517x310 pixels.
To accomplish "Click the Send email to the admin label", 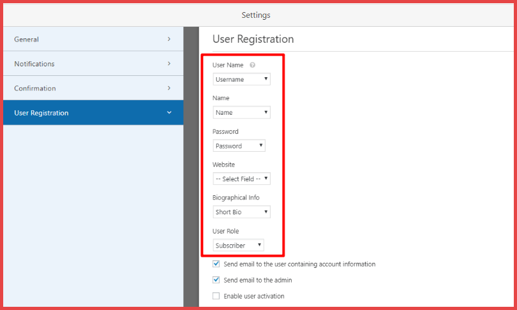I will [x=258, y=280].
